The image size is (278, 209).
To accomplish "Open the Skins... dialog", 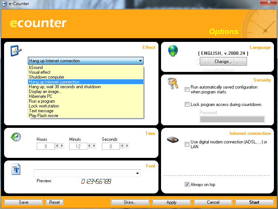I will pyautogui.click(x=130, y=202).
